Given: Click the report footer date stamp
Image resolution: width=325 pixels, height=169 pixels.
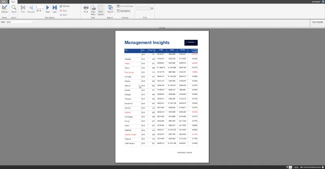Looking at the screenshot, I should pyautogui.click(x=184, y=153).
